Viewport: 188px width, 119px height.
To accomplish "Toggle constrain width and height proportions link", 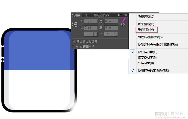I will tap(123, 24).
